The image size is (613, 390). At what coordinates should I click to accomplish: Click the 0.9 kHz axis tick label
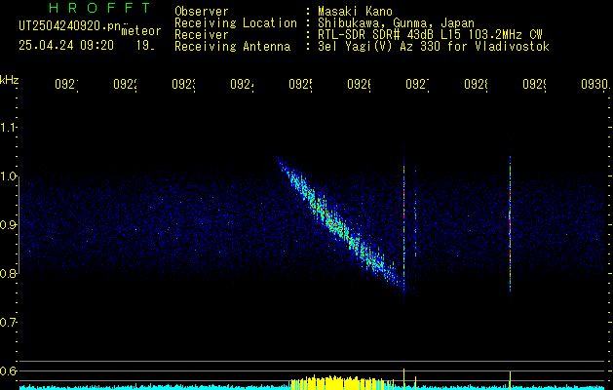click(8, 225)
